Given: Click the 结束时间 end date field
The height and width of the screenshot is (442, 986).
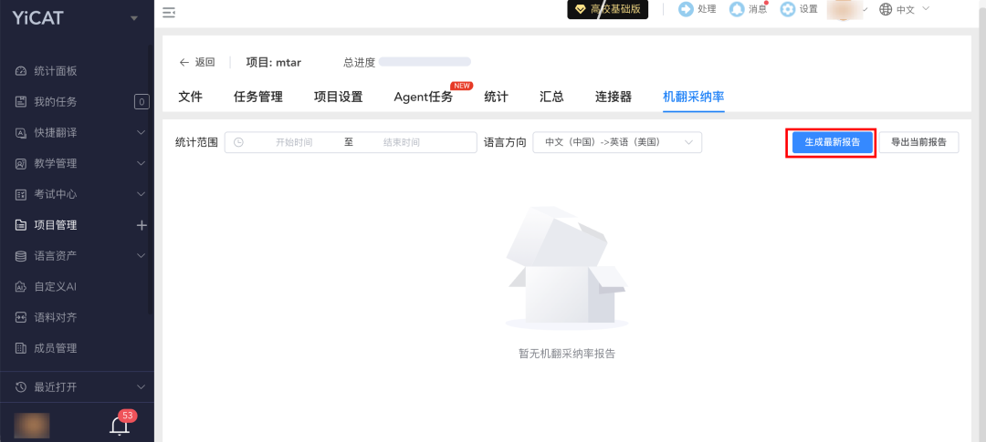Looking at the screenshot, I should coord(401,142).
